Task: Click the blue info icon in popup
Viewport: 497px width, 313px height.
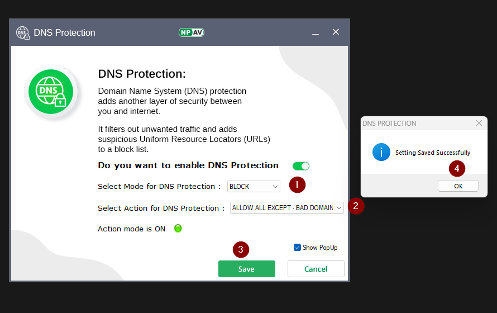Action: click(x=381, y=152)
